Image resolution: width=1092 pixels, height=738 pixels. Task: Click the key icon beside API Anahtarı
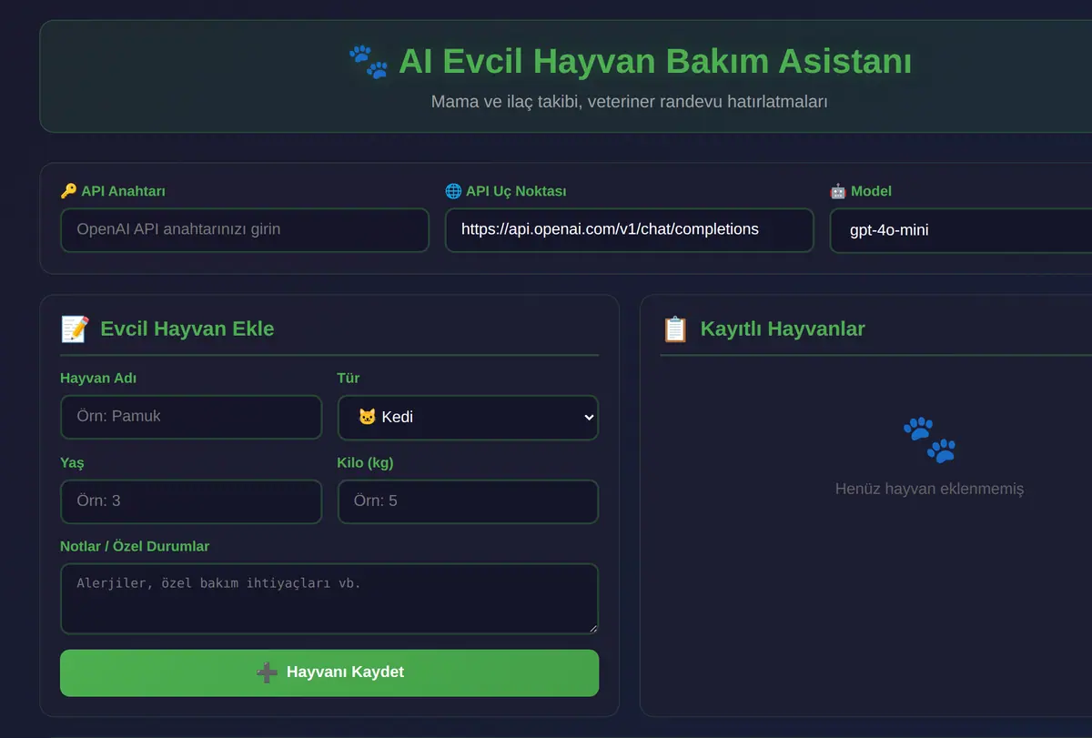coord(68,191)
